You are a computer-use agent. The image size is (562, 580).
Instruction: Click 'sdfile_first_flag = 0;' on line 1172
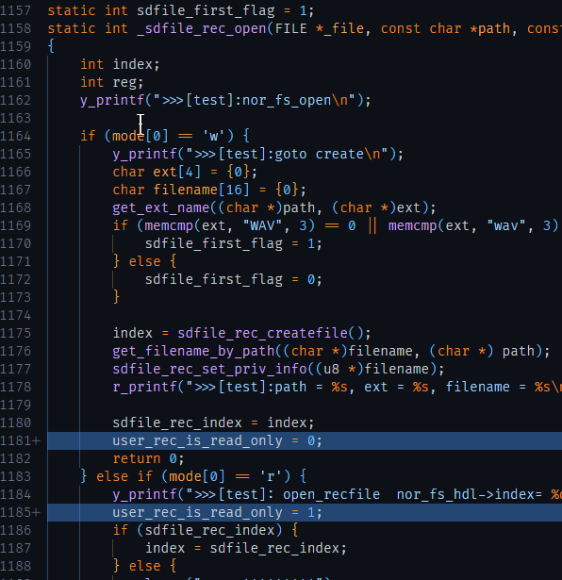[234, 280]
